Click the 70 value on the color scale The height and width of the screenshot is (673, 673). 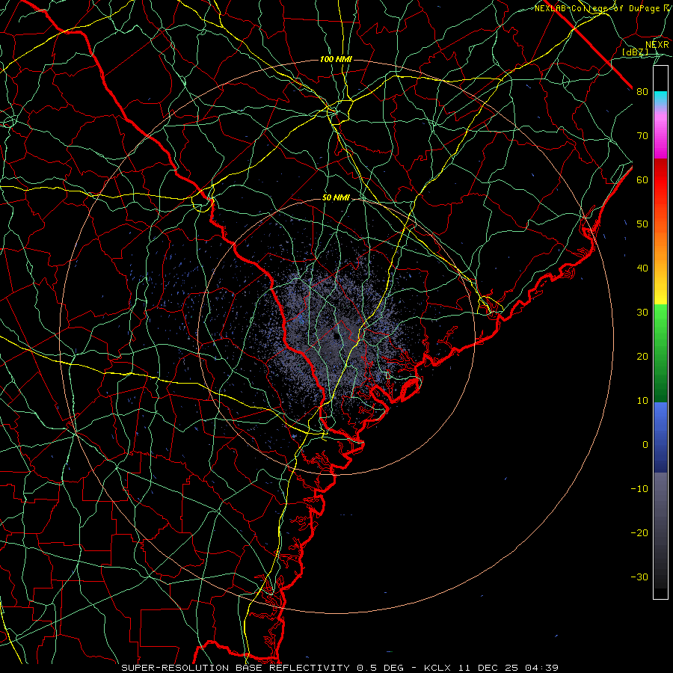[642, 136]
